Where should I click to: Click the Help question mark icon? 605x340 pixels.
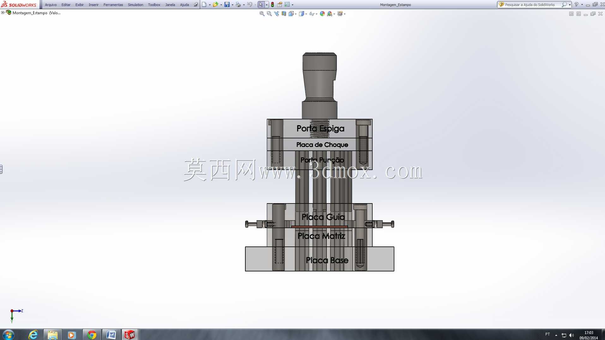(576, 4)
